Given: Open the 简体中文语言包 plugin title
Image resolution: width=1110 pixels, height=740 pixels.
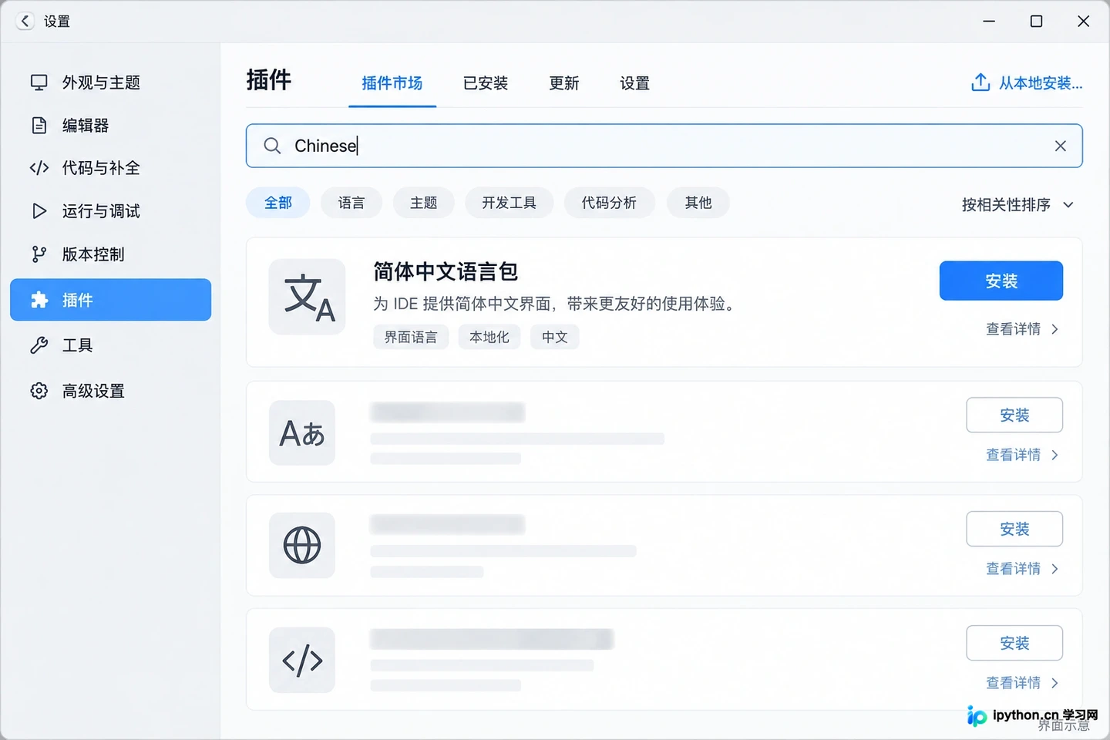Looking at the screenshot, I should tap(446, 271).
